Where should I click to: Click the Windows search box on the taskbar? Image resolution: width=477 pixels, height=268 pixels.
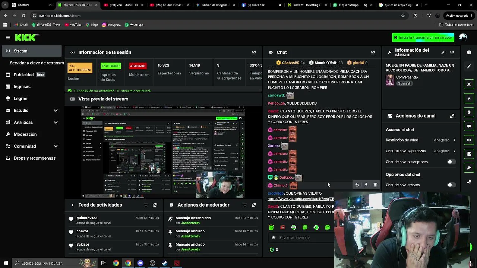[x=55, y=263]
